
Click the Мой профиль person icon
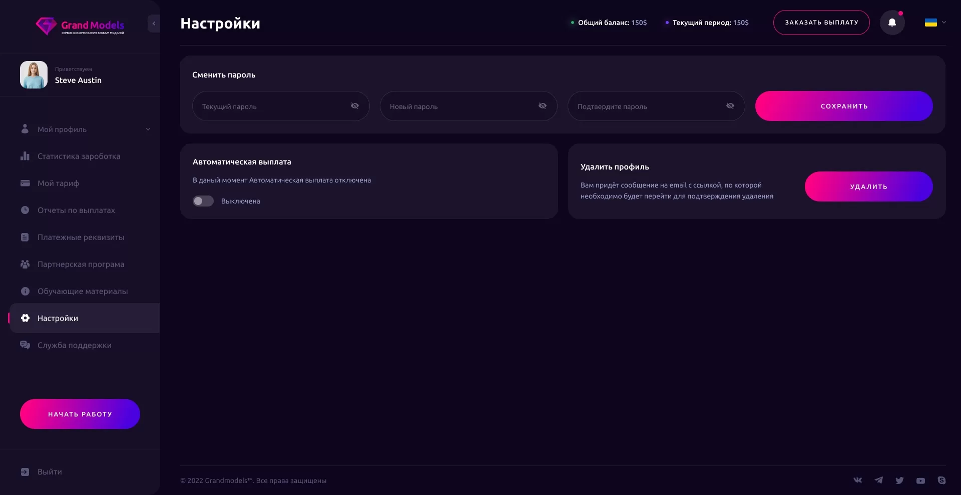[25, 129]
